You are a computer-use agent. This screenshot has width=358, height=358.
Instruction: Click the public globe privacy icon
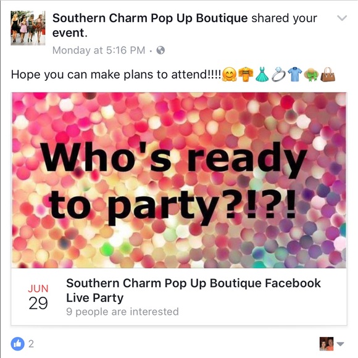point(160,50)
